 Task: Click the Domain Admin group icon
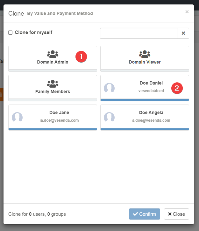(x=53, y=54)
